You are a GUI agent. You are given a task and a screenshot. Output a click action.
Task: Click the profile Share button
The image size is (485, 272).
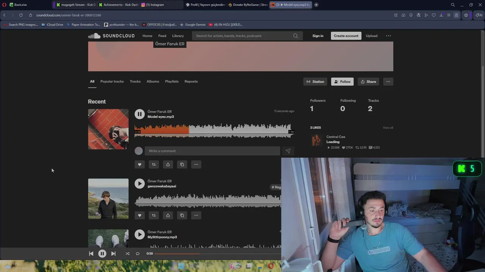(x=368, y=82)
